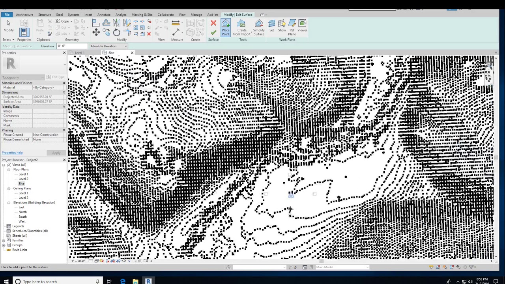Image resolution: width=505 pixels, height=284 pixels.
Task: Finish surface with green checkmark
Action: point(213,32)
